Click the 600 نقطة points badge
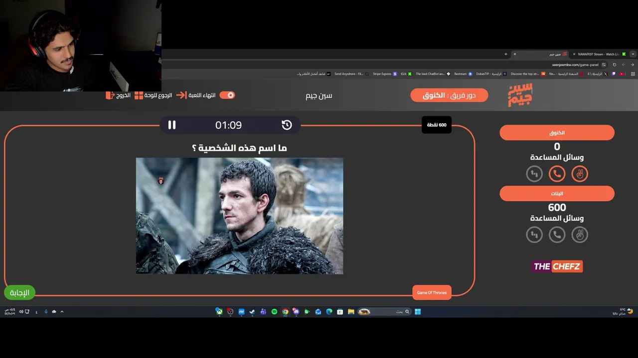The height and width of the screenshot is (358, 638). point(436,125)
